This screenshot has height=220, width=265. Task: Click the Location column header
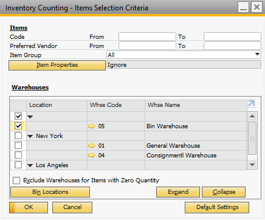(57, 105)
